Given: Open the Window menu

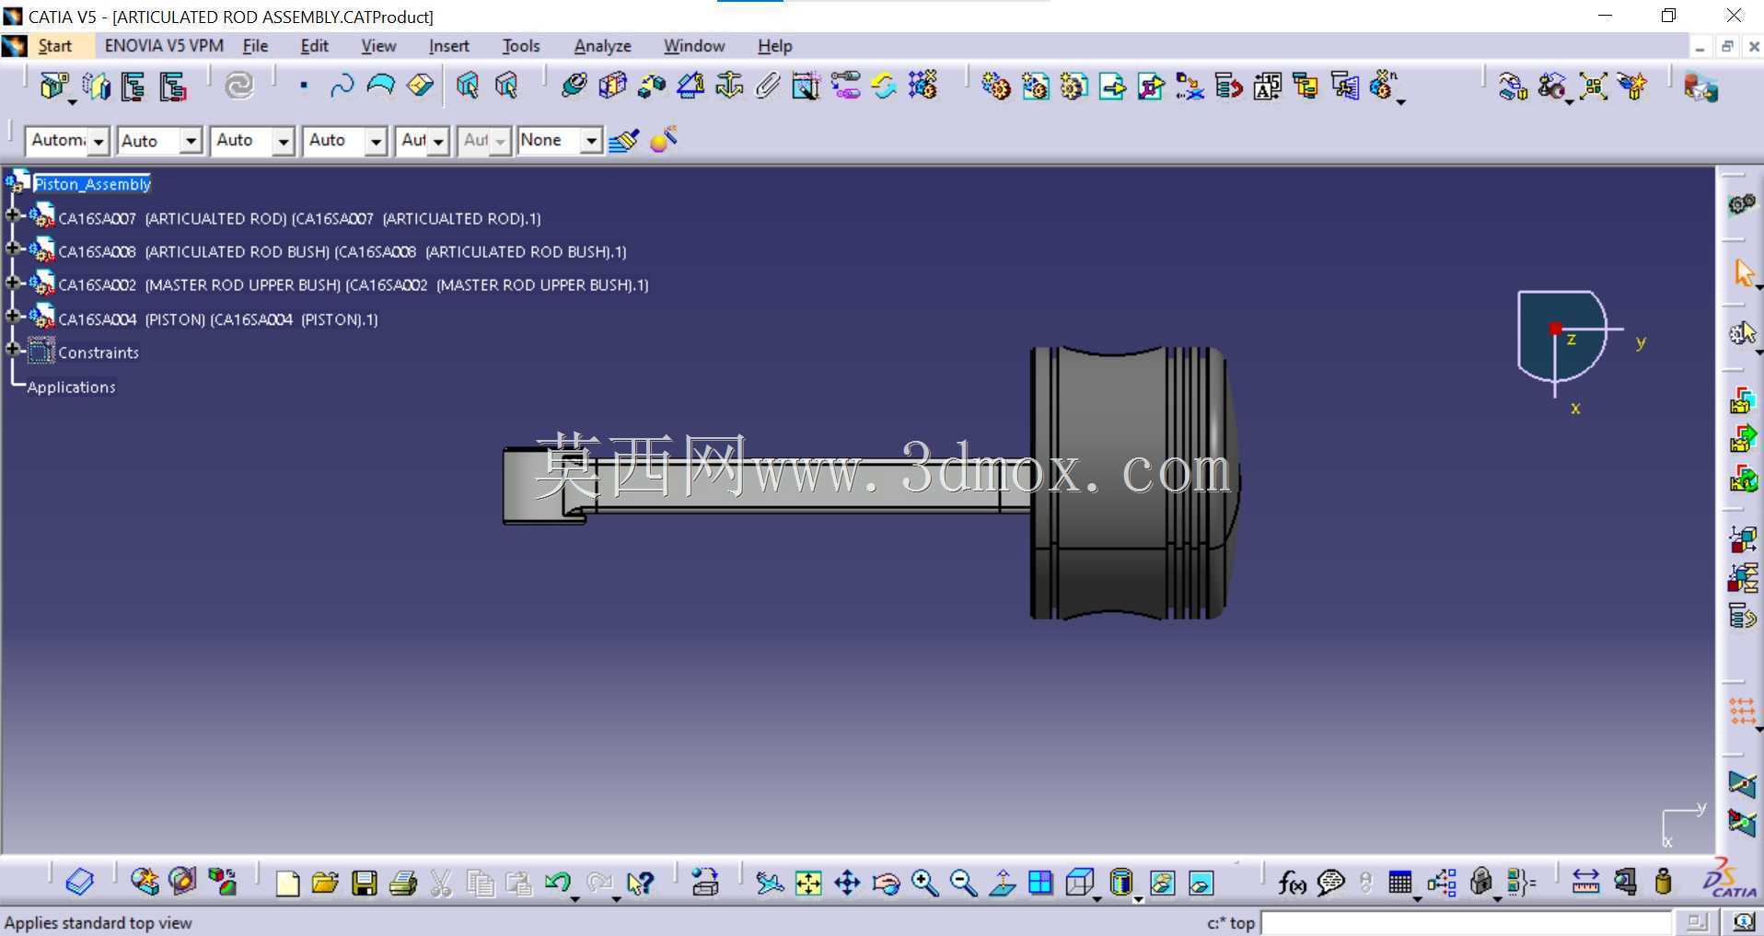Looking at the screenshot, I should click(x=694, y=46).
